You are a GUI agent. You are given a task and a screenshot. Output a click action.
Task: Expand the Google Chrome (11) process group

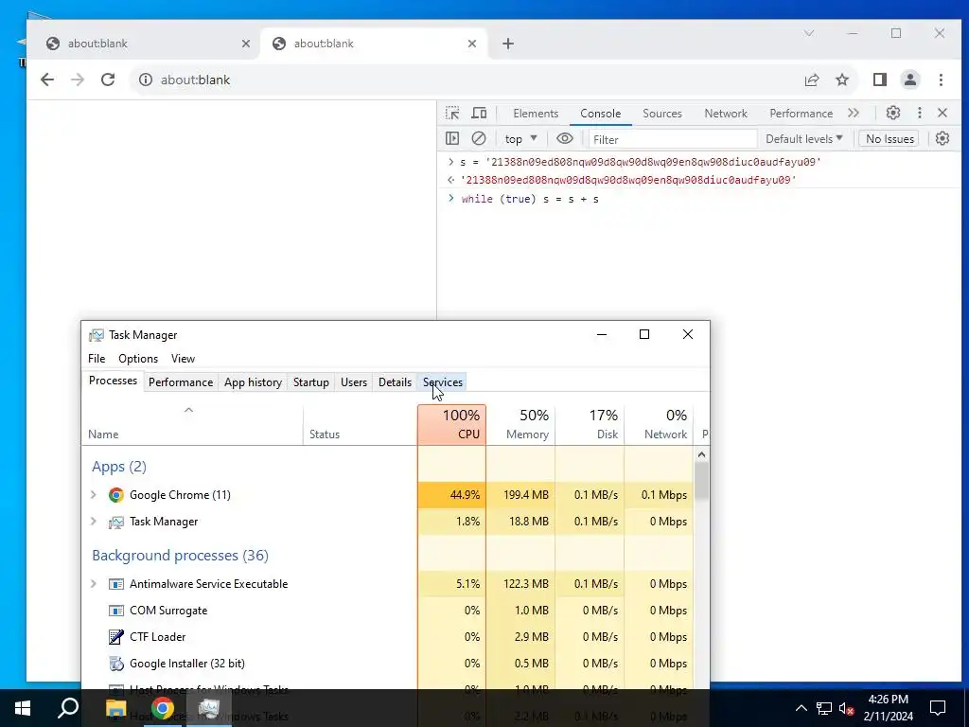point(94,494)
